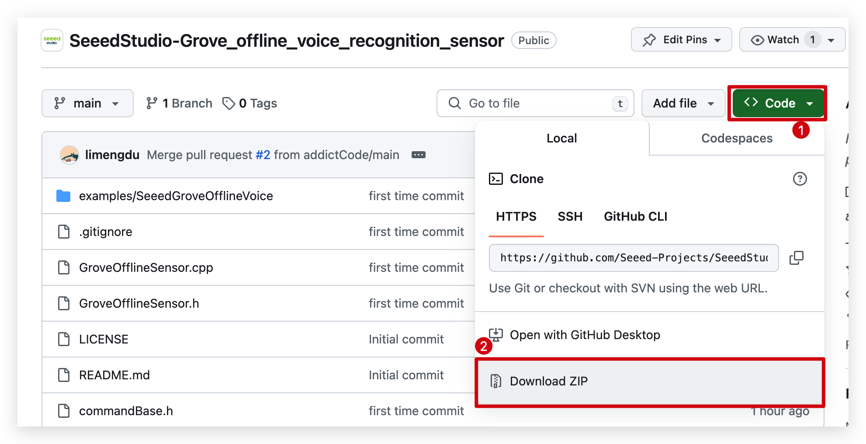Click the repository name title
866x444 pixels.
click(287, 41)
